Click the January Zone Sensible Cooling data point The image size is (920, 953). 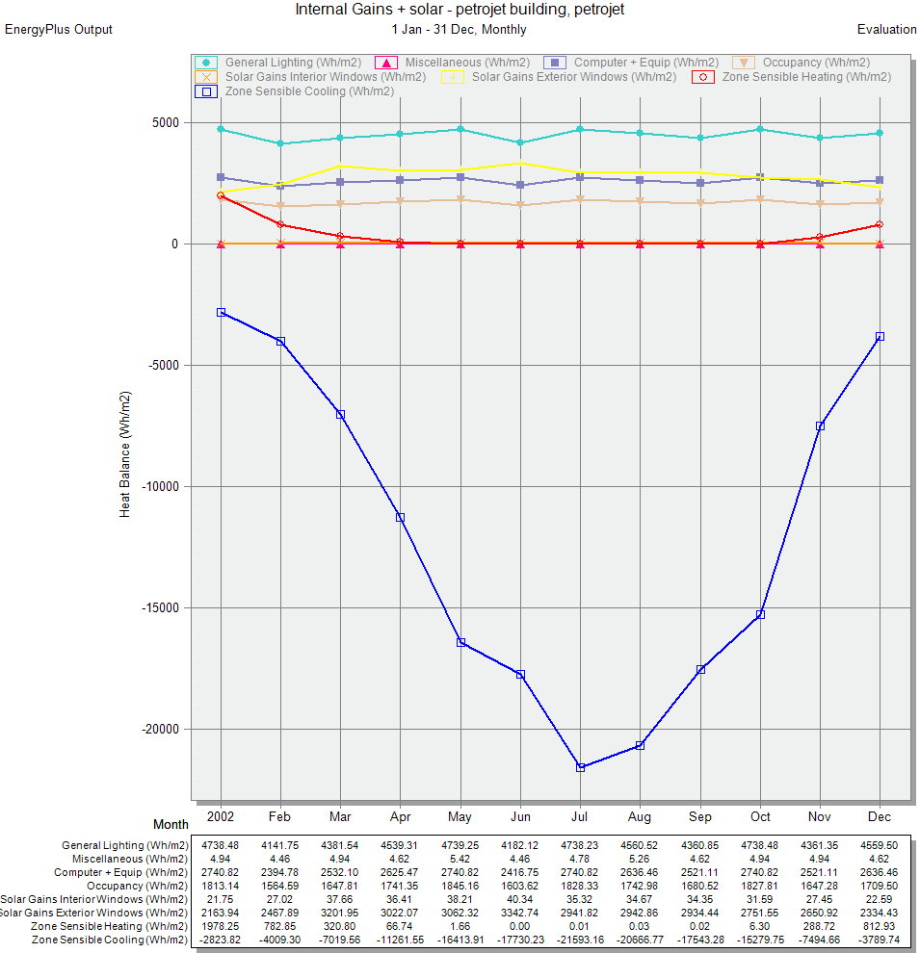point(221,312)
